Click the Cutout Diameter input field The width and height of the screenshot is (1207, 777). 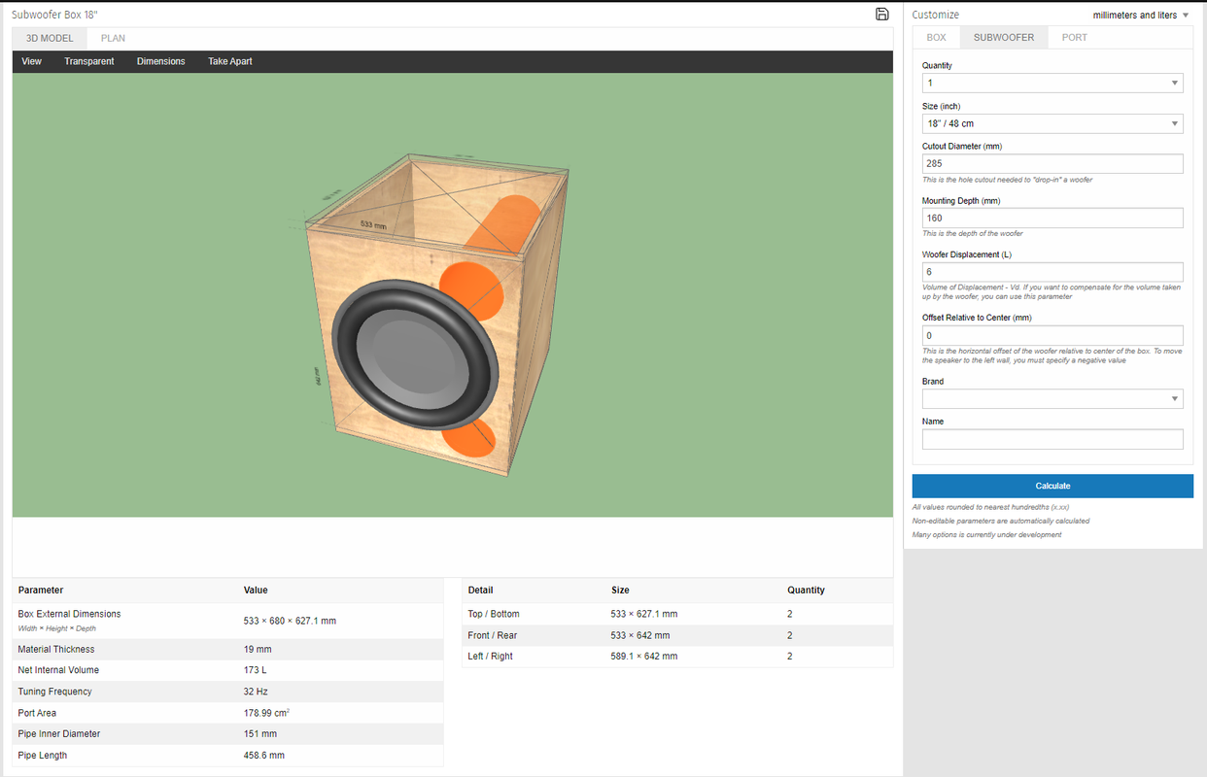click(x=1052, y=164)
